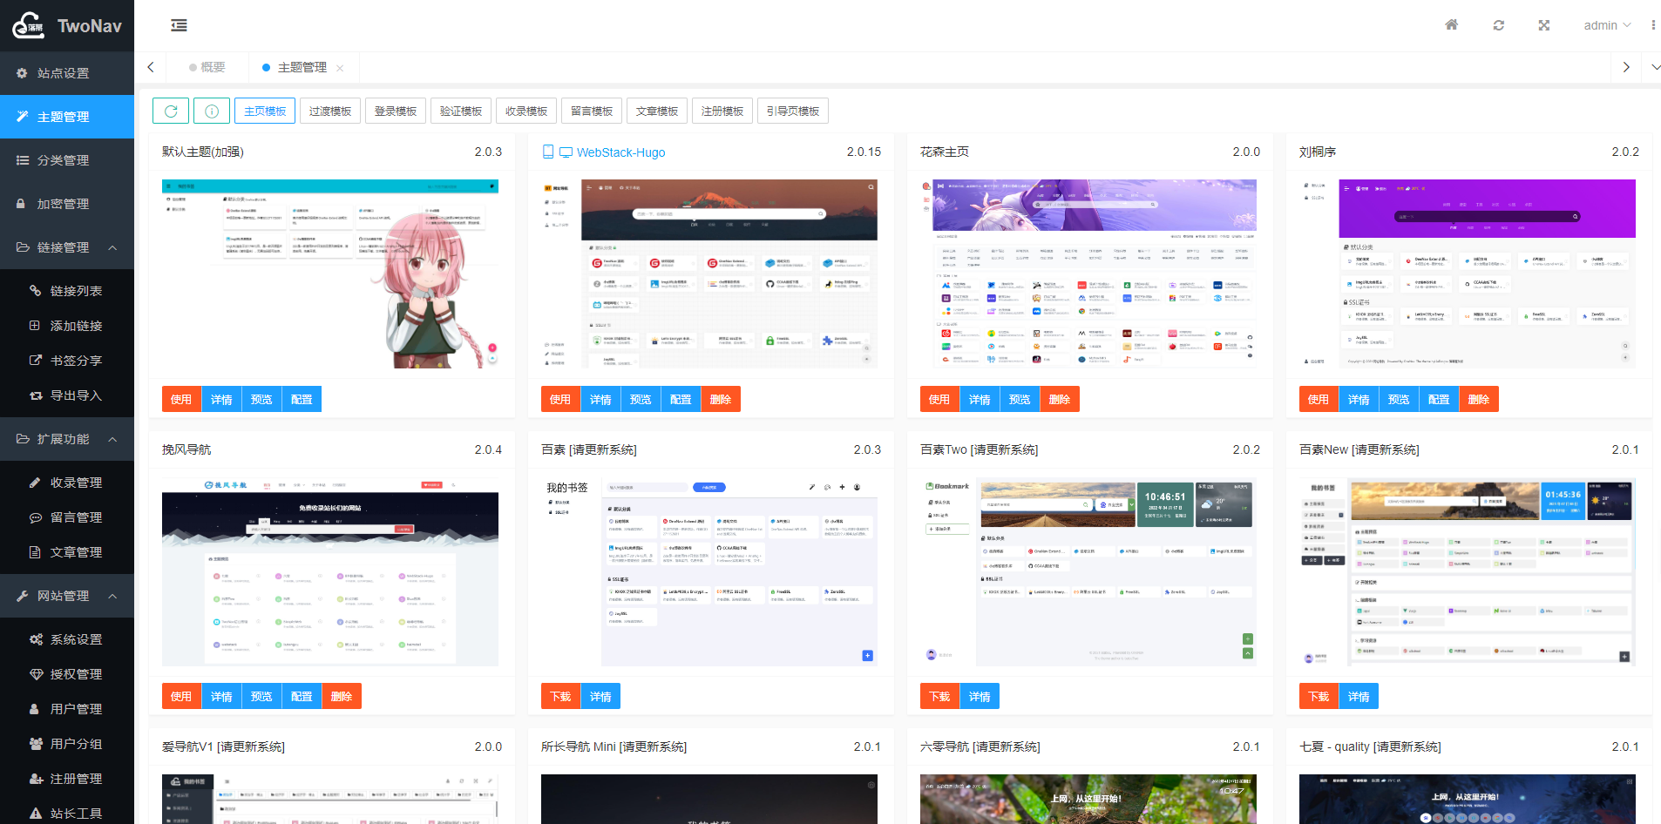Select the 引导页模板 template filter
The width and height of the screenshot is (1661, 824).
(793, 111)
